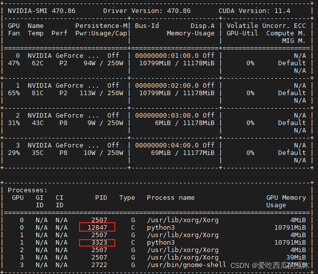This screenshot has width=318, height=274.
Task: Click GPU 3 memory usage 69MiB
Action: [x=161, y=153]
